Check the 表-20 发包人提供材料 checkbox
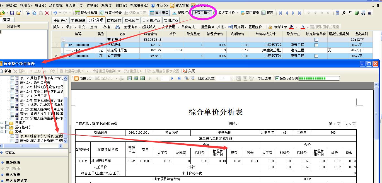The width and height of the screenshot is (382, 183). [x=12, y=109]
